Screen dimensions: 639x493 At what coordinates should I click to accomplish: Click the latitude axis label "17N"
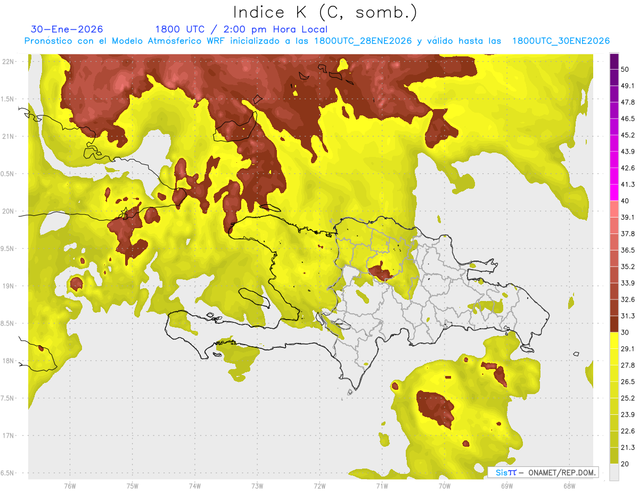[9, 436]
